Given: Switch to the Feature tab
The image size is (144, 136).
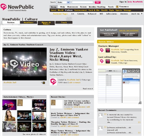Looking at the screenshot, I should 11,22.
